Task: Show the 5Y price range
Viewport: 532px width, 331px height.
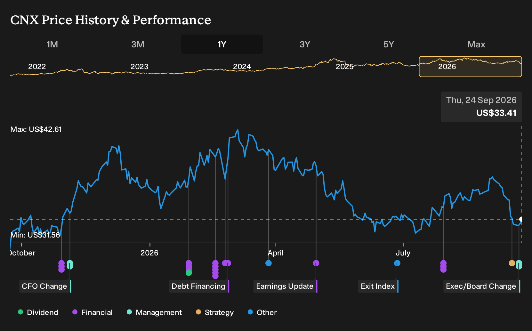Action: 389,44
